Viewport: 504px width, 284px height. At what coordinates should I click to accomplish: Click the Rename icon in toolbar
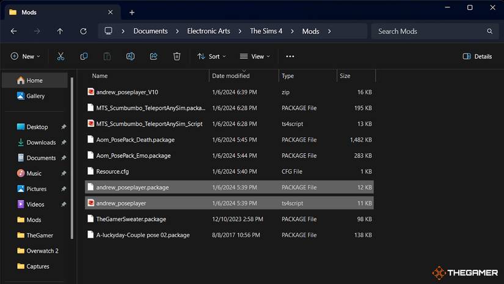click(130, 56)
